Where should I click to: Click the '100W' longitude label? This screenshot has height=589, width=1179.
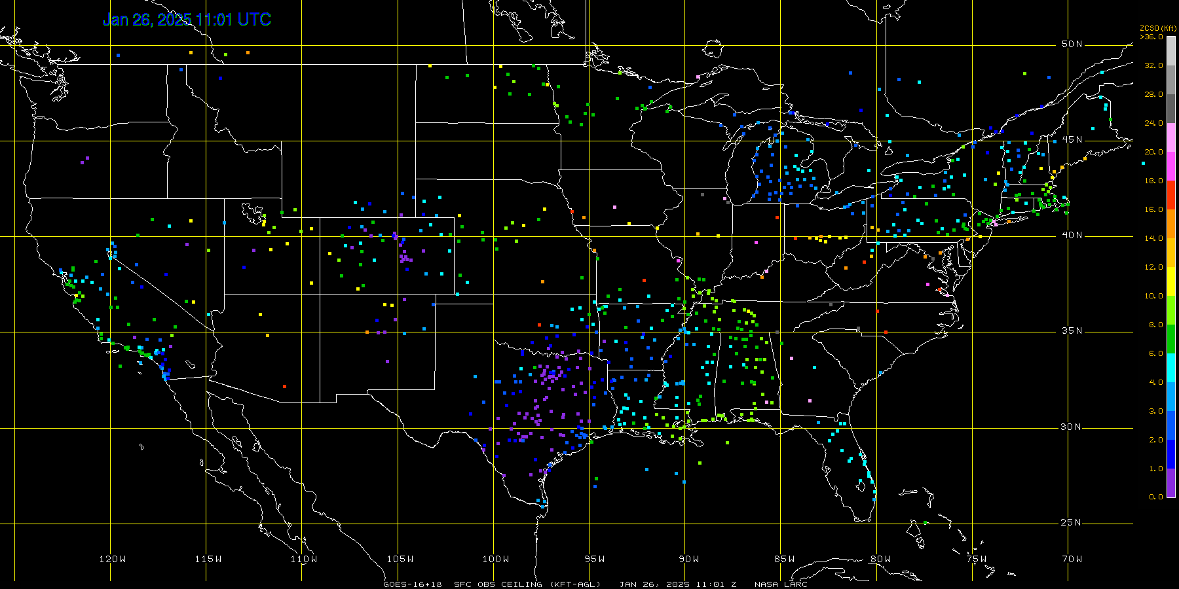click(x=496, y=559)
